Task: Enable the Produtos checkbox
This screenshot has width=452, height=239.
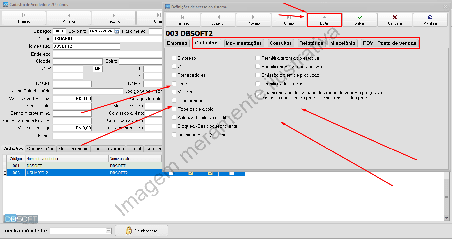Action: (x=174, y=84)
